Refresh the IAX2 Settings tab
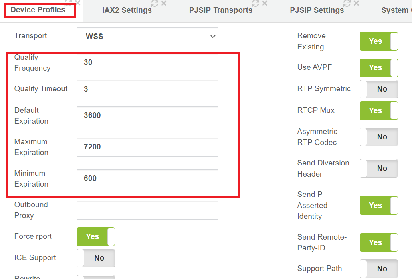Image resolution: width=412 pixels, height=279 pixels. coord(154,3)
